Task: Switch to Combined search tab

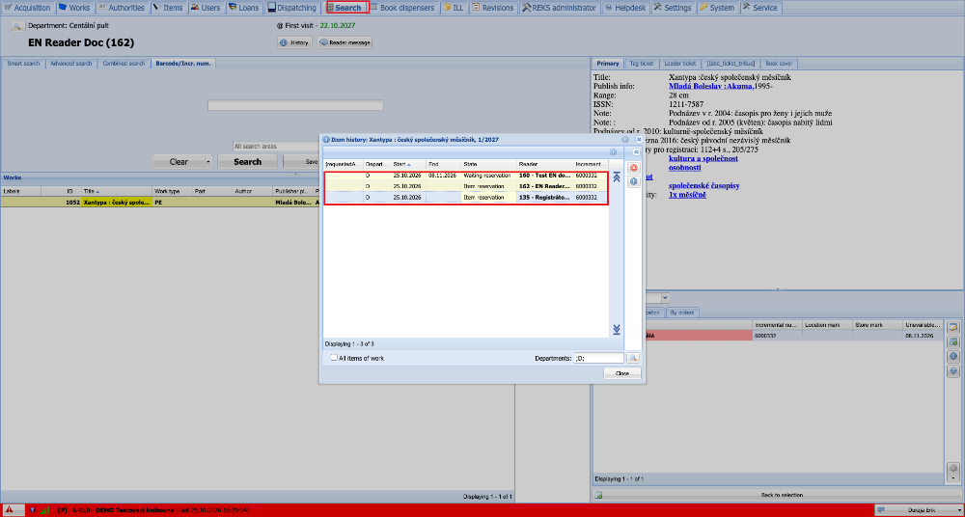Action: tap(124, 64)
